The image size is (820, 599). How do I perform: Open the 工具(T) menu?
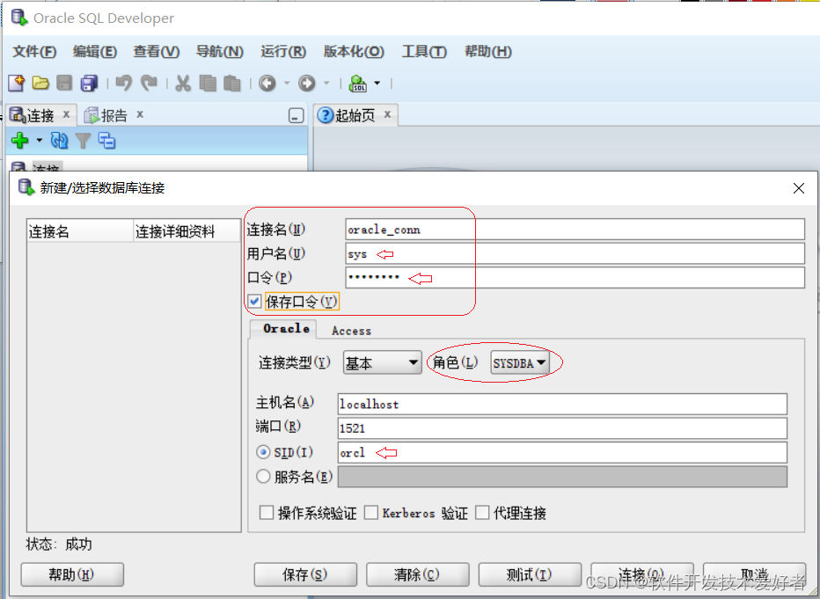tap(424, 51)
